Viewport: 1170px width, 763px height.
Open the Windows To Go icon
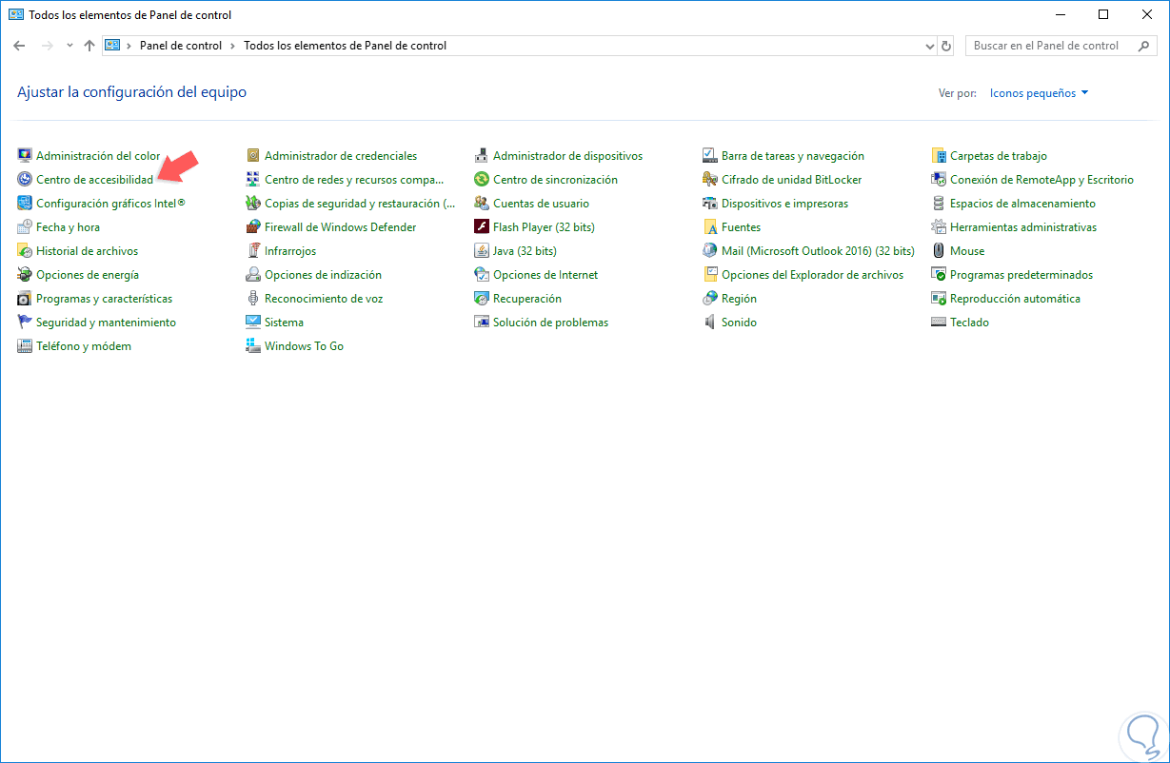coord(253,346)
